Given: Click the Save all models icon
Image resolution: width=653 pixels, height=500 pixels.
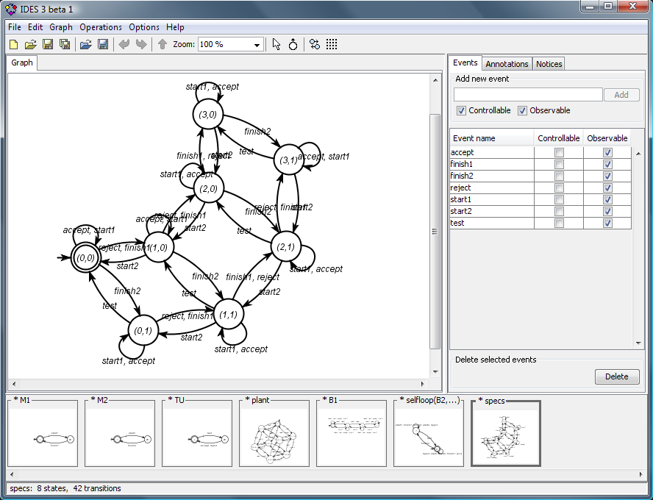Looking at the screenshot, I should (65, 44).
